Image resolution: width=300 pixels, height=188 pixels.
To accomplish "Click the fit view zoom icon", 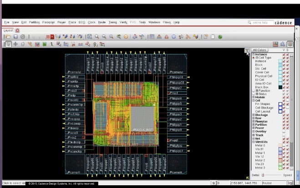I will pos(90,37).
